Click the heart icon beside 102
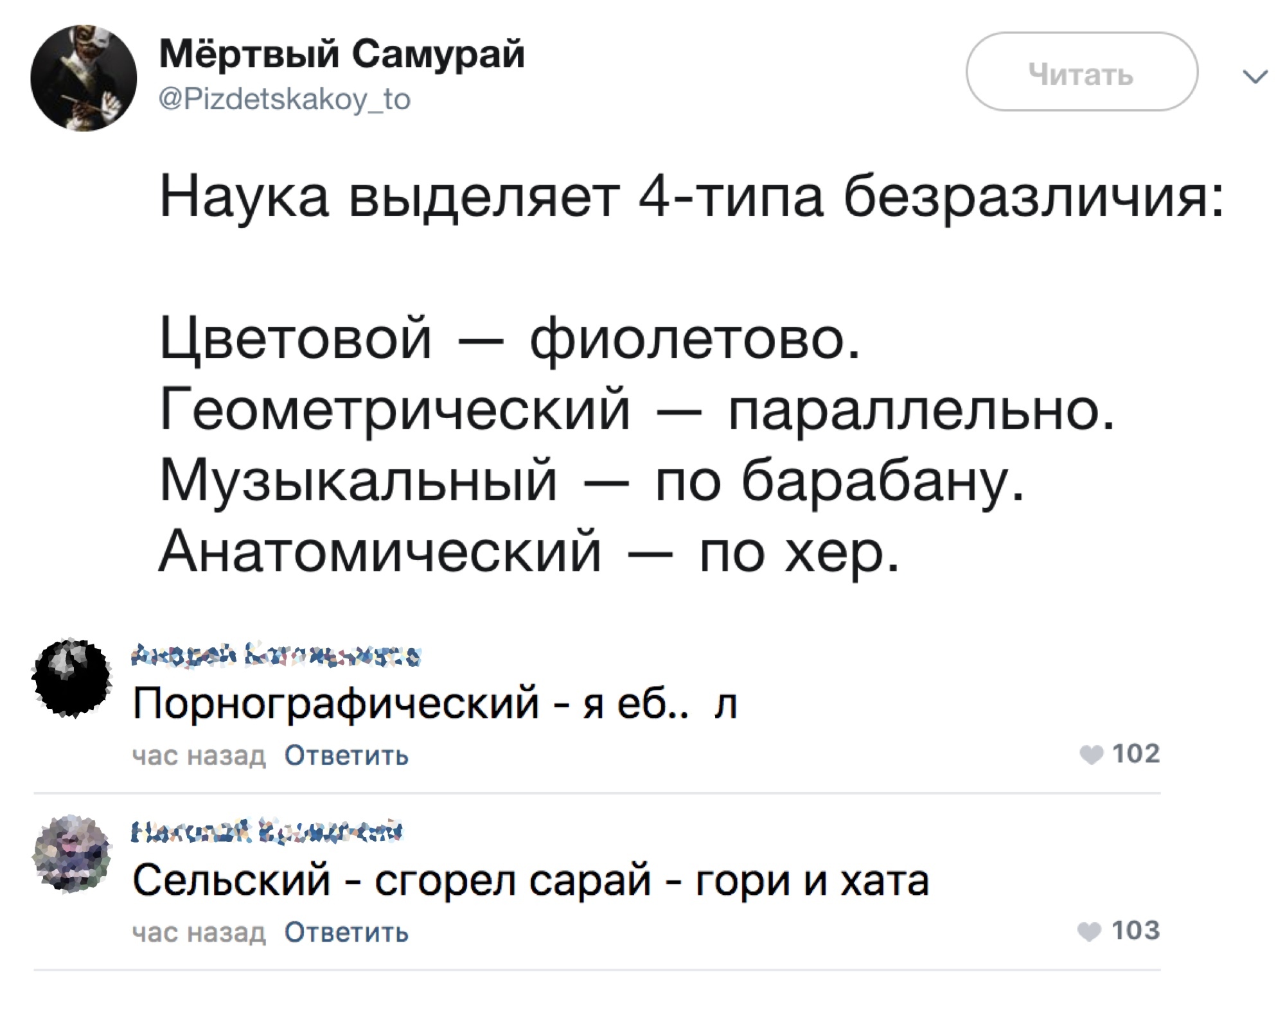 click(x=1092, y=755)
